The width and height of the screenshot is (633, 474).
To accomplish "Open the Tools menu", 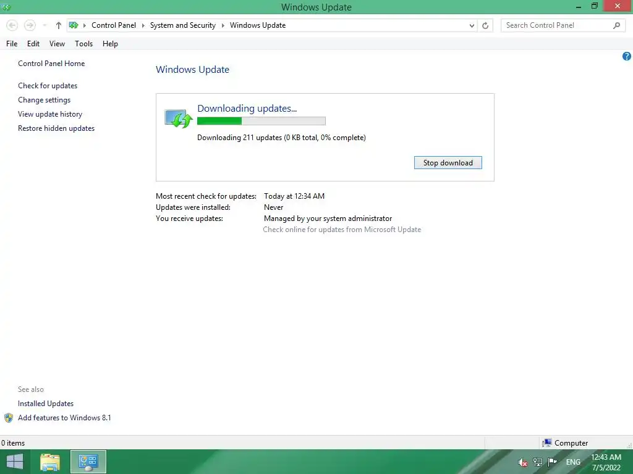I will click(83, 44).
